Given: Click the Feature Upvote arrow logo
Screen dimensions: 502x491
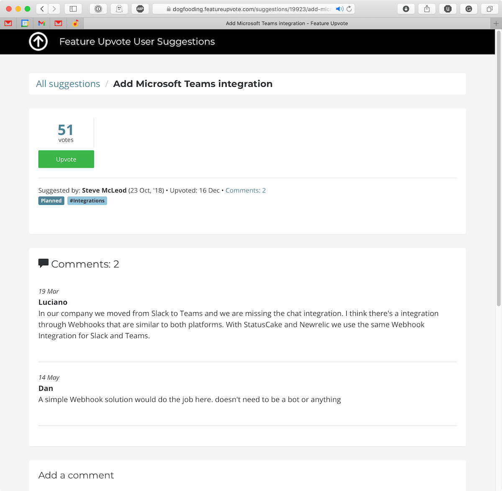Looking at the screenshot, I should click(38, 41).
